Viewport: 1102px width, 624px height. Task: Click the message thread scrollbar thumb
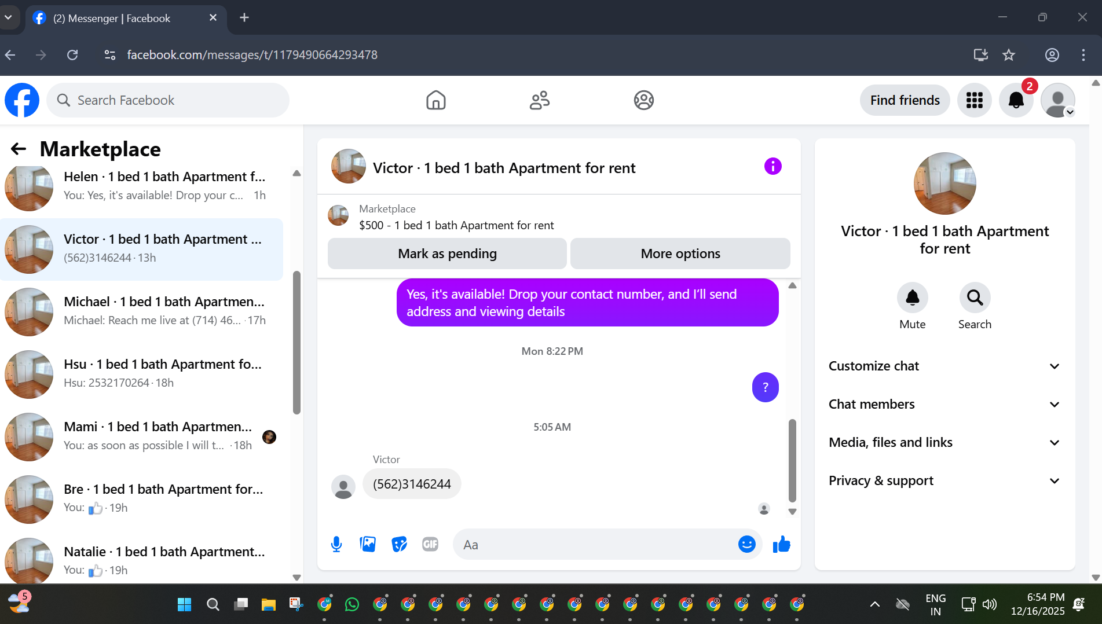coord(792,461)
